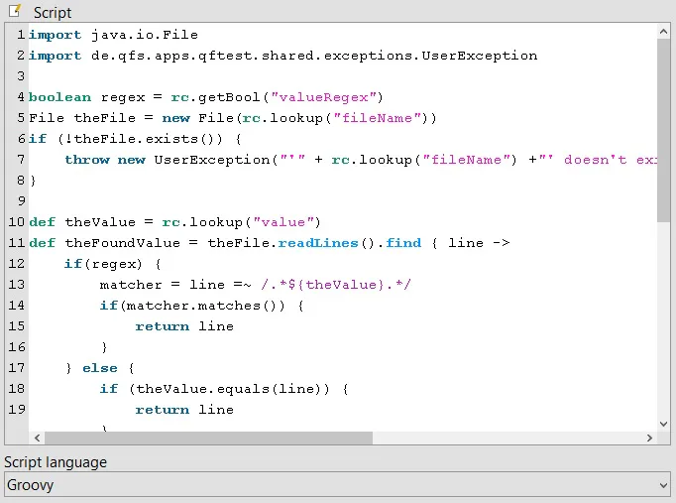676x503 pixels.
Task: Place cursor in 'import java.io.File' line
Action: 113,35
